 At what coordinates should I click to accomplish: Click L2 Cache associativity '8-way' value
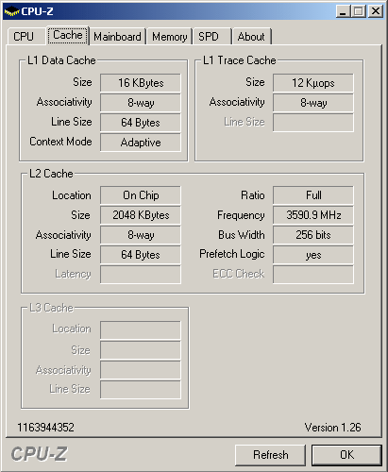[x=141, y=235]
